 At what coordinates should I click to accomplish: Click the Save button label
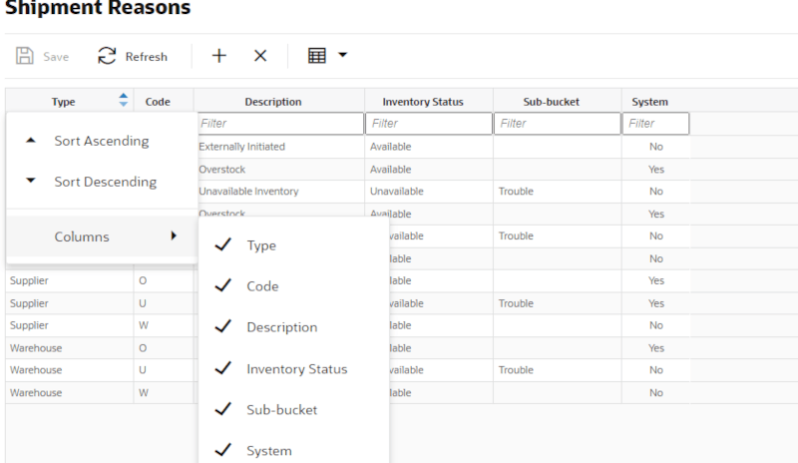coord(56,57)
